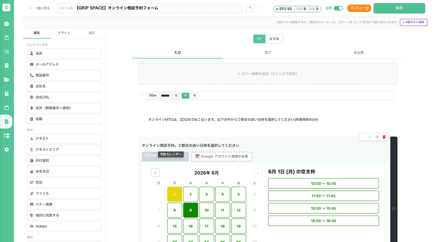Align text right with 右

coord(195,96)
